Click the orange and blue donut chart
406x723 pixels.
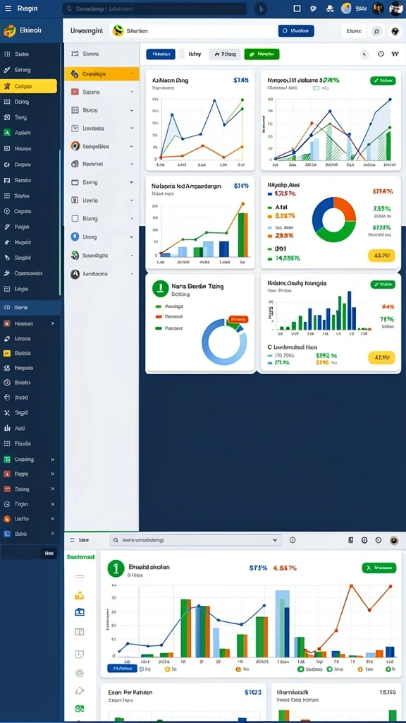(x=333, y=220)
